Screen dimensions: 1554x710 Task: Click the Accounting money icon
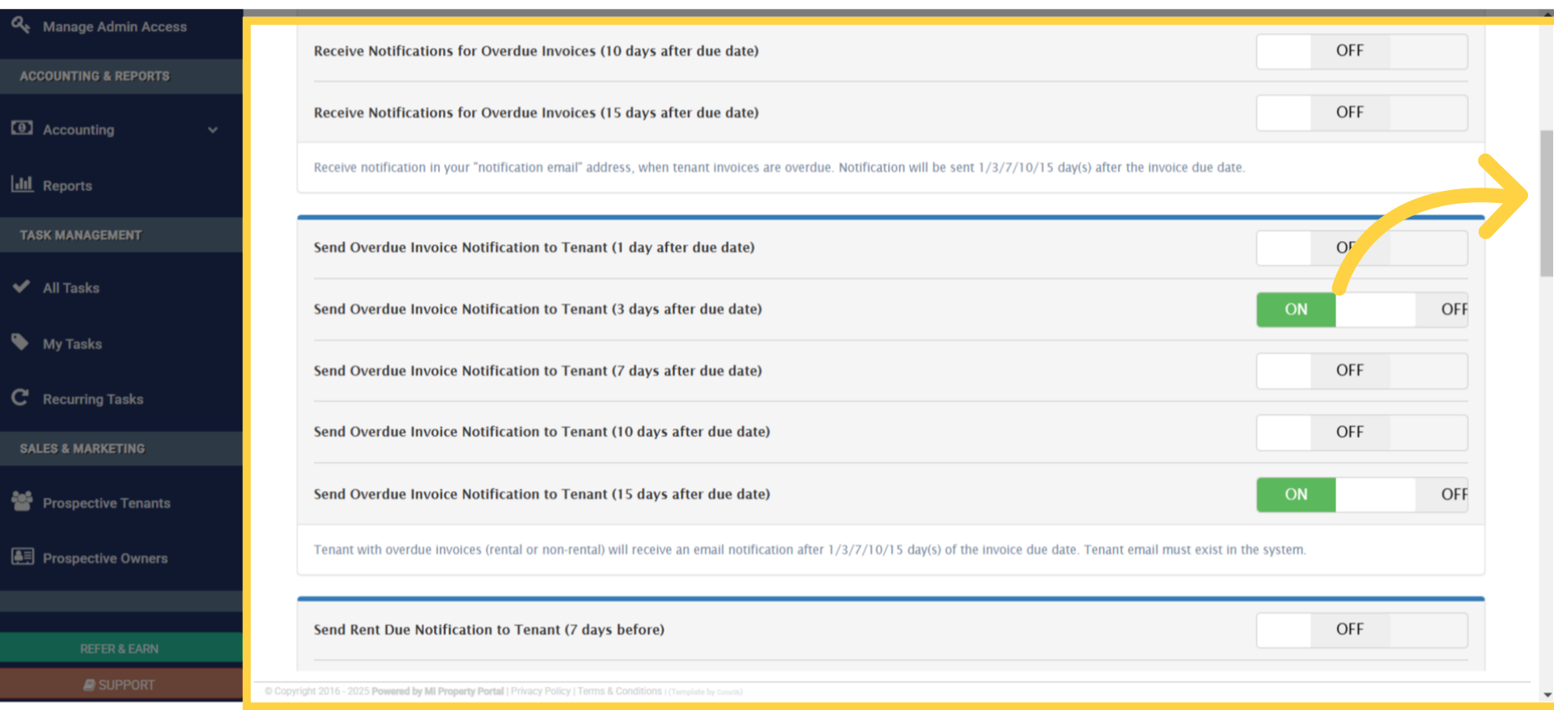22,129
